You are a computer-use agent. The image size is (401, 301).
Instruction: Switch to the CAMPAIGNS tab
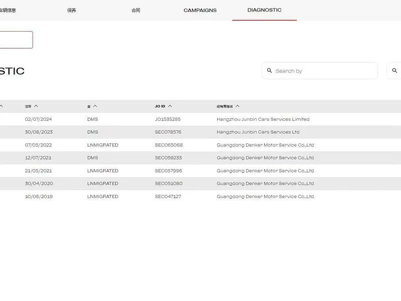tap(200, 10)
